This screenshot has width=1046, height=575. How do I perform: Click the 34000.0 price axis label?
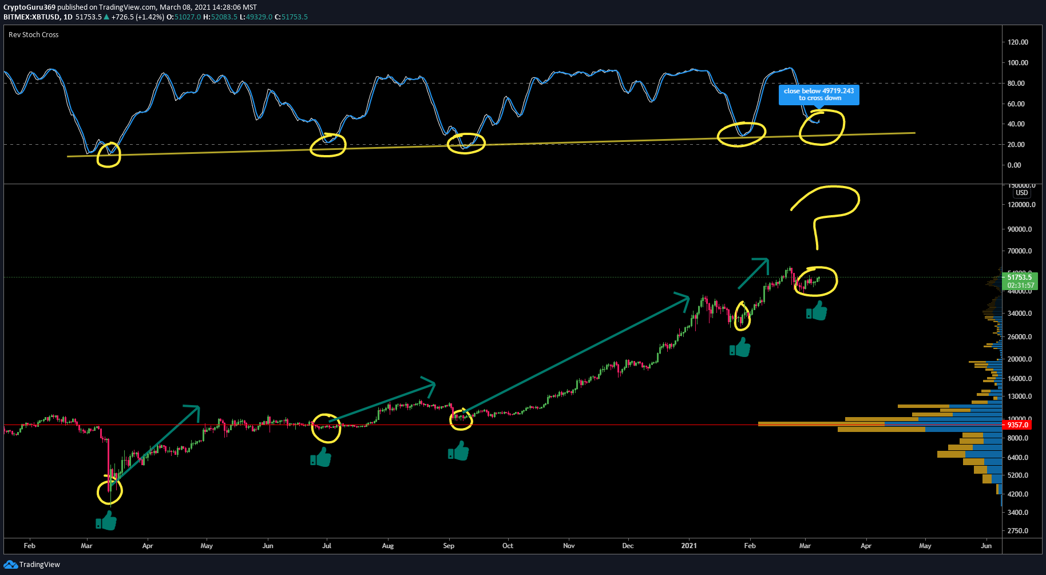1020,314
